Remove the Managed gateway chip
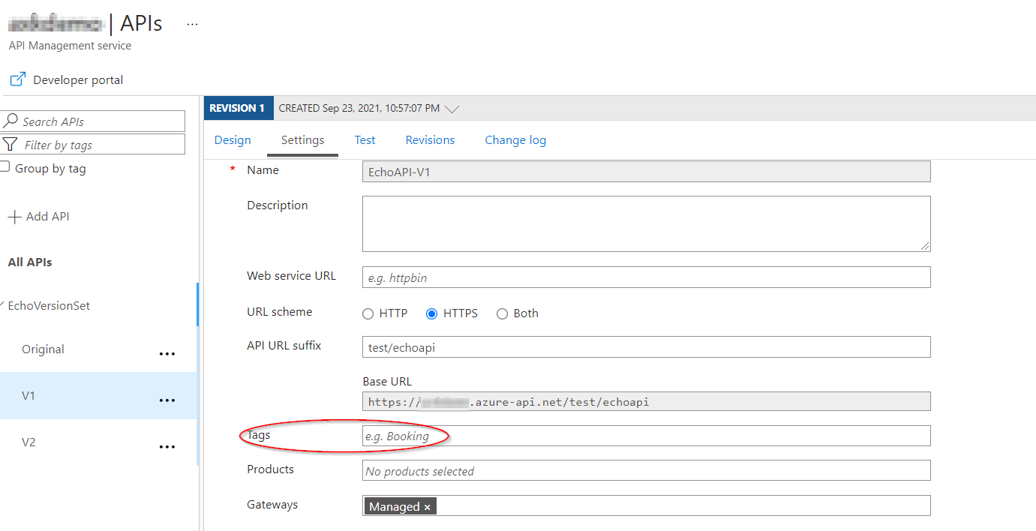The width and height of the screenshot is (1036, 531). (427, 506)
